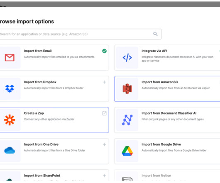Click the search magnifier icon
The width and height of the screenshot is (220, 183).
(155, 34)
